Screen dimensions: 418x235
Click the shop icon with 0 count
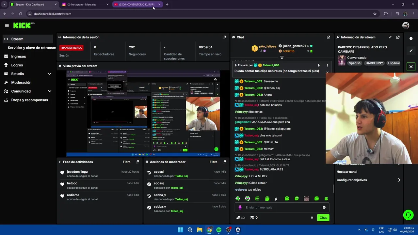point(254,218)
